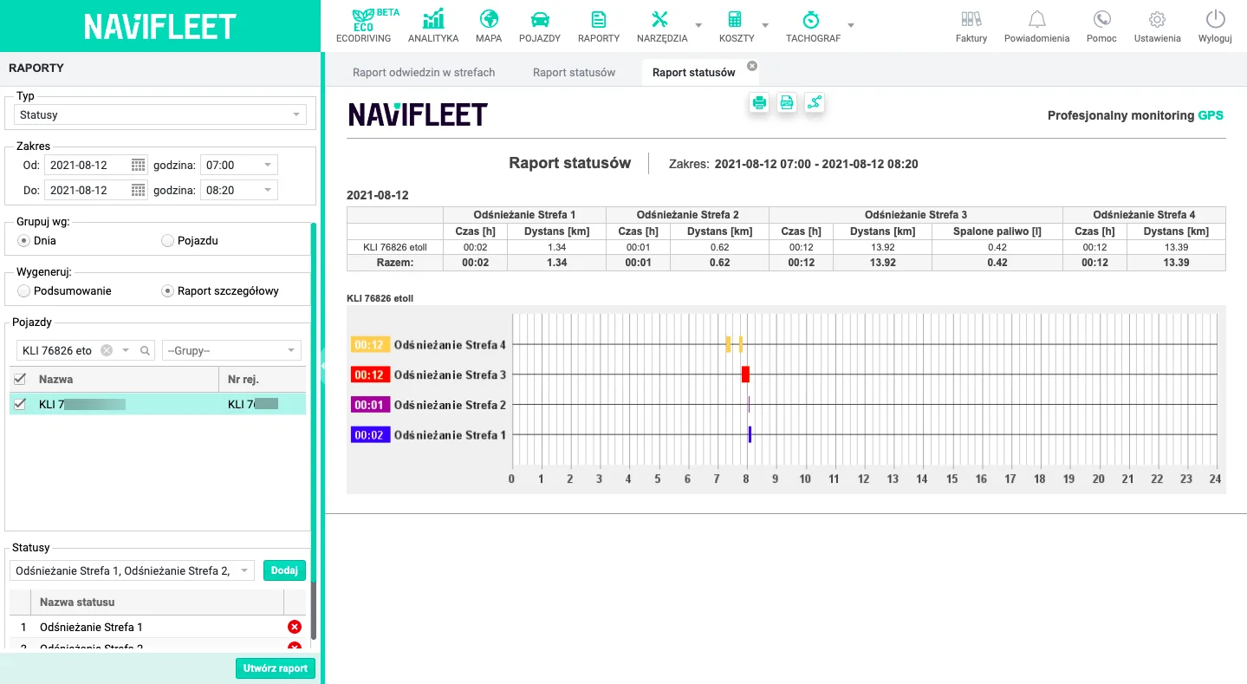Select the active Raport statusów tab
The height and width of the screenshot is (684, 1247).
tap(693, 73)
